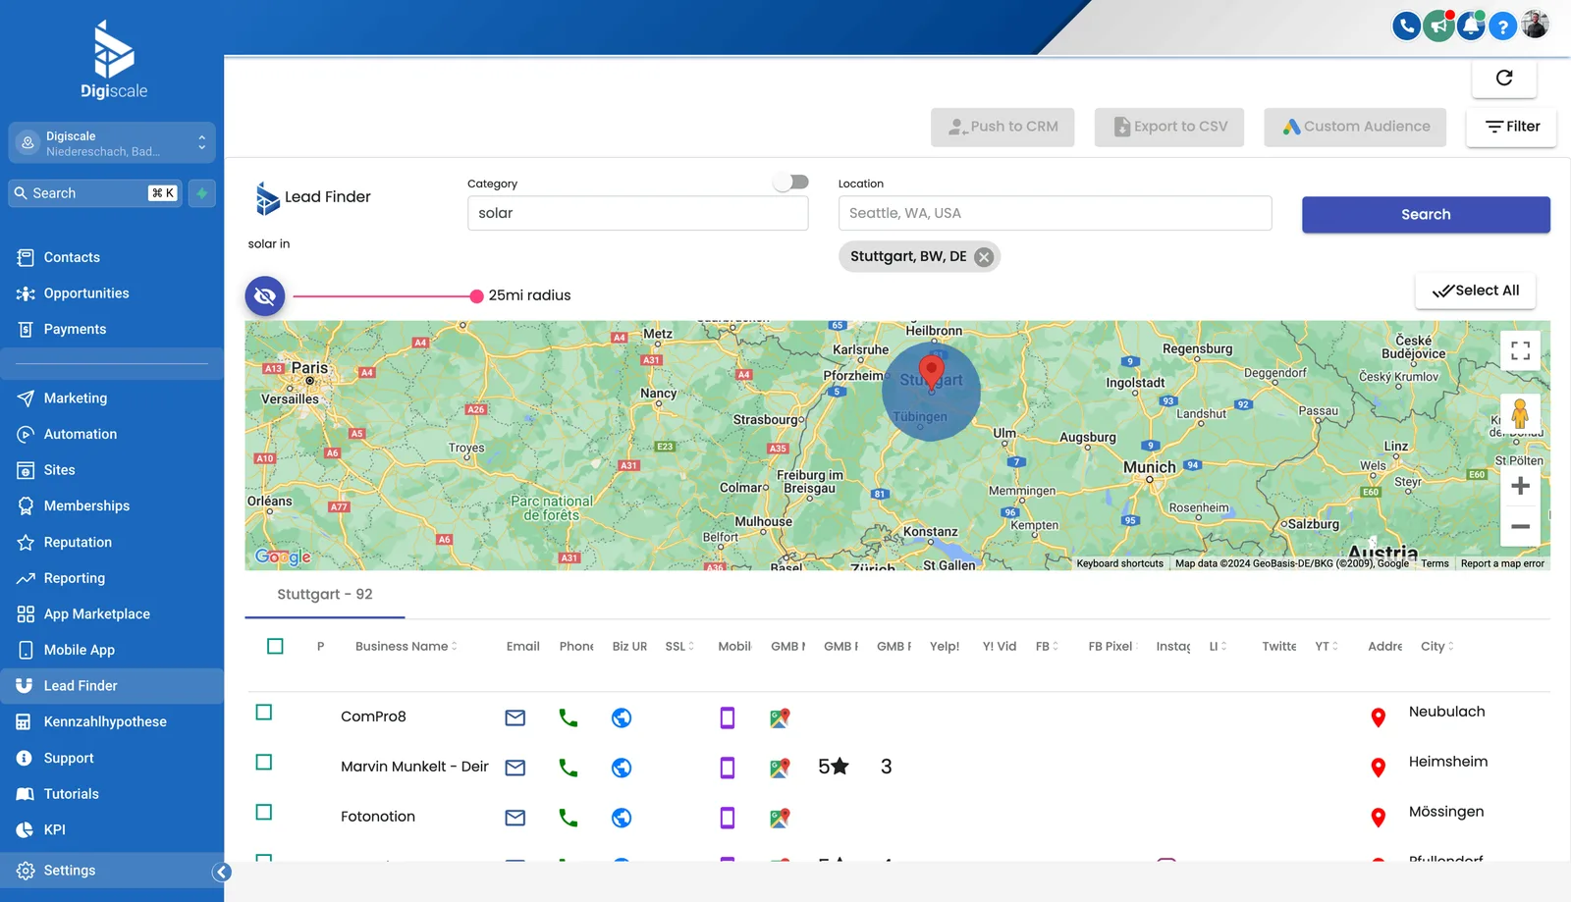Sort by the City column
Viewport: 1571px width, 902px height.
pyautogui.click(x=1437, y=646)
